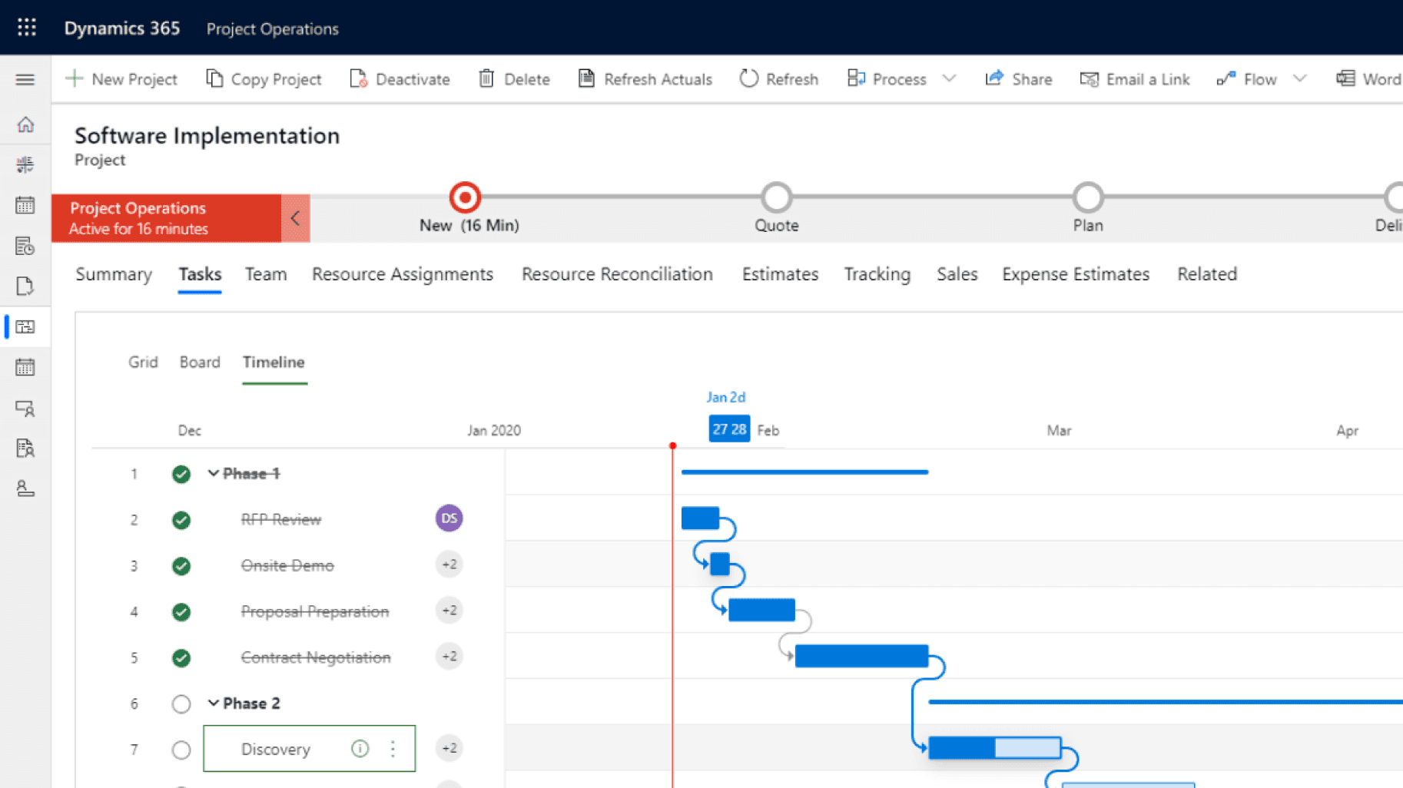1403x788 pixels.
Task: Click the Email a Link button
Action: pos(1134,79)
